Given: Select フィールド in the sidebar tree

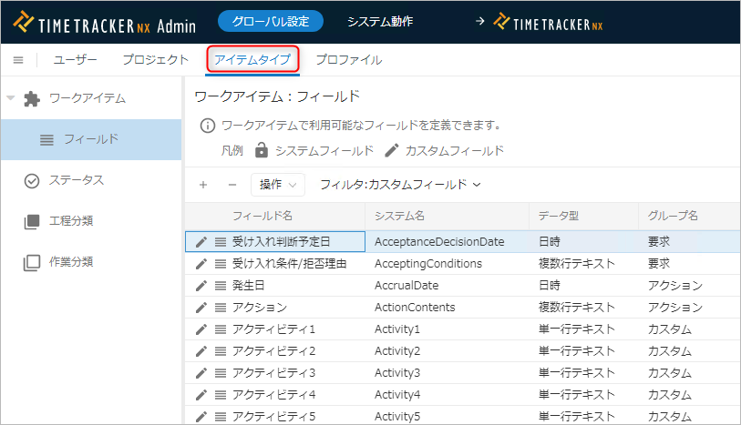Looking at the screenshot, I should [x=90, y=139].
